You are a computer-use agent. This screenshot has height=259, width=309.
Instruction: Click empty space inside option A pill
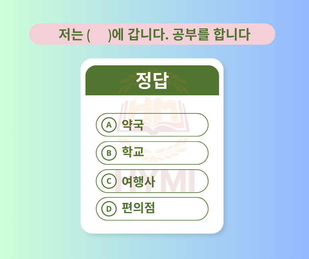[176, 125]
